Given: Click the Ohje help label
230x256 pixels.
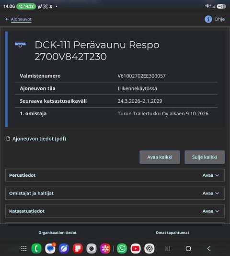Looking at the screenshot, I should click(219, 19).
